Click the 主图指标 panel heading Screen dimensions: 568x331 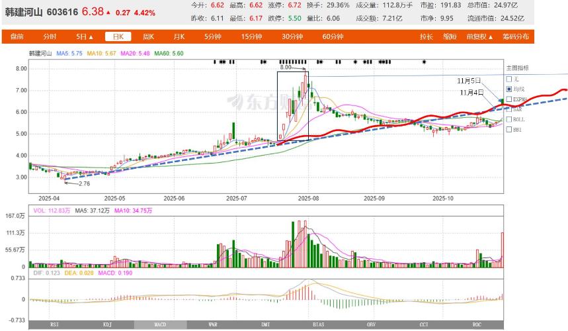click(x=517, y=68)
